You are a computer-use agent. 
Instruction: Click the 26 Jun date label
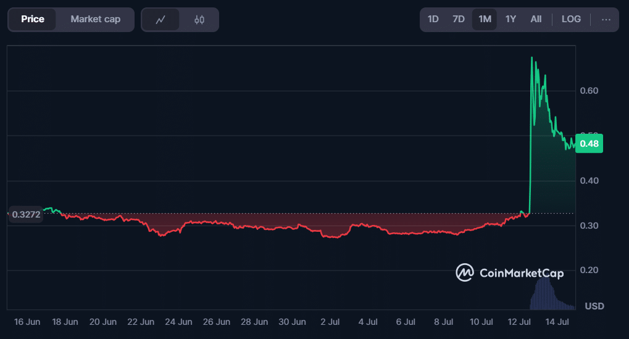click(217, 322)
